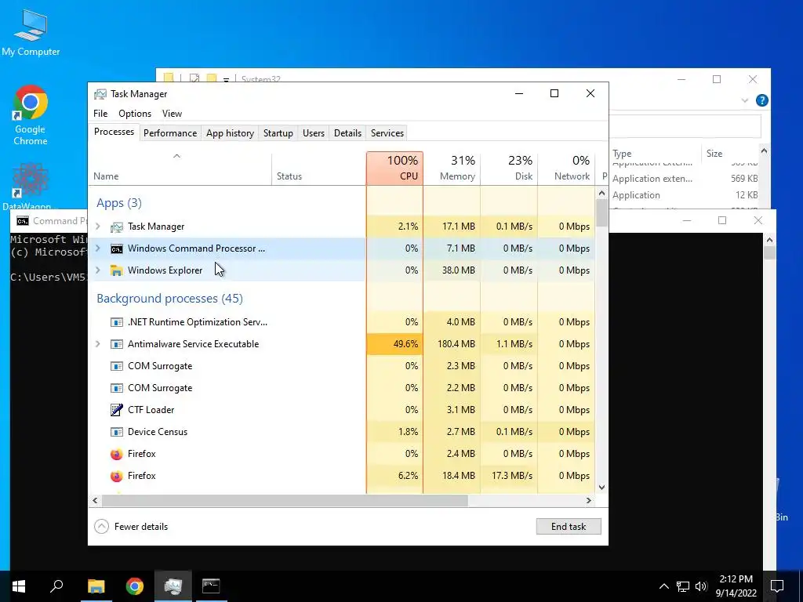Screen dimensions: 803x602
Task: Click the Task Manager horizontal scrollbar thumb
Action: pyautogui.click(x=285, y=500)
